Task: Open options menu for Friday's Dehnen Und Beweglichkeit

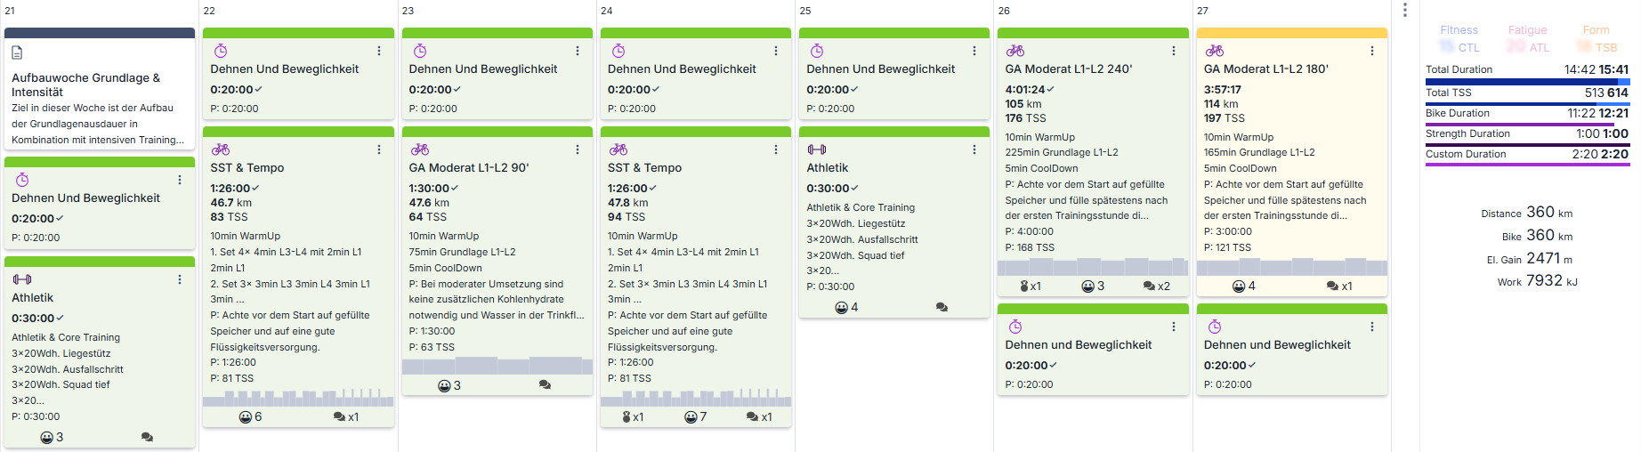Action: (974, 51)
